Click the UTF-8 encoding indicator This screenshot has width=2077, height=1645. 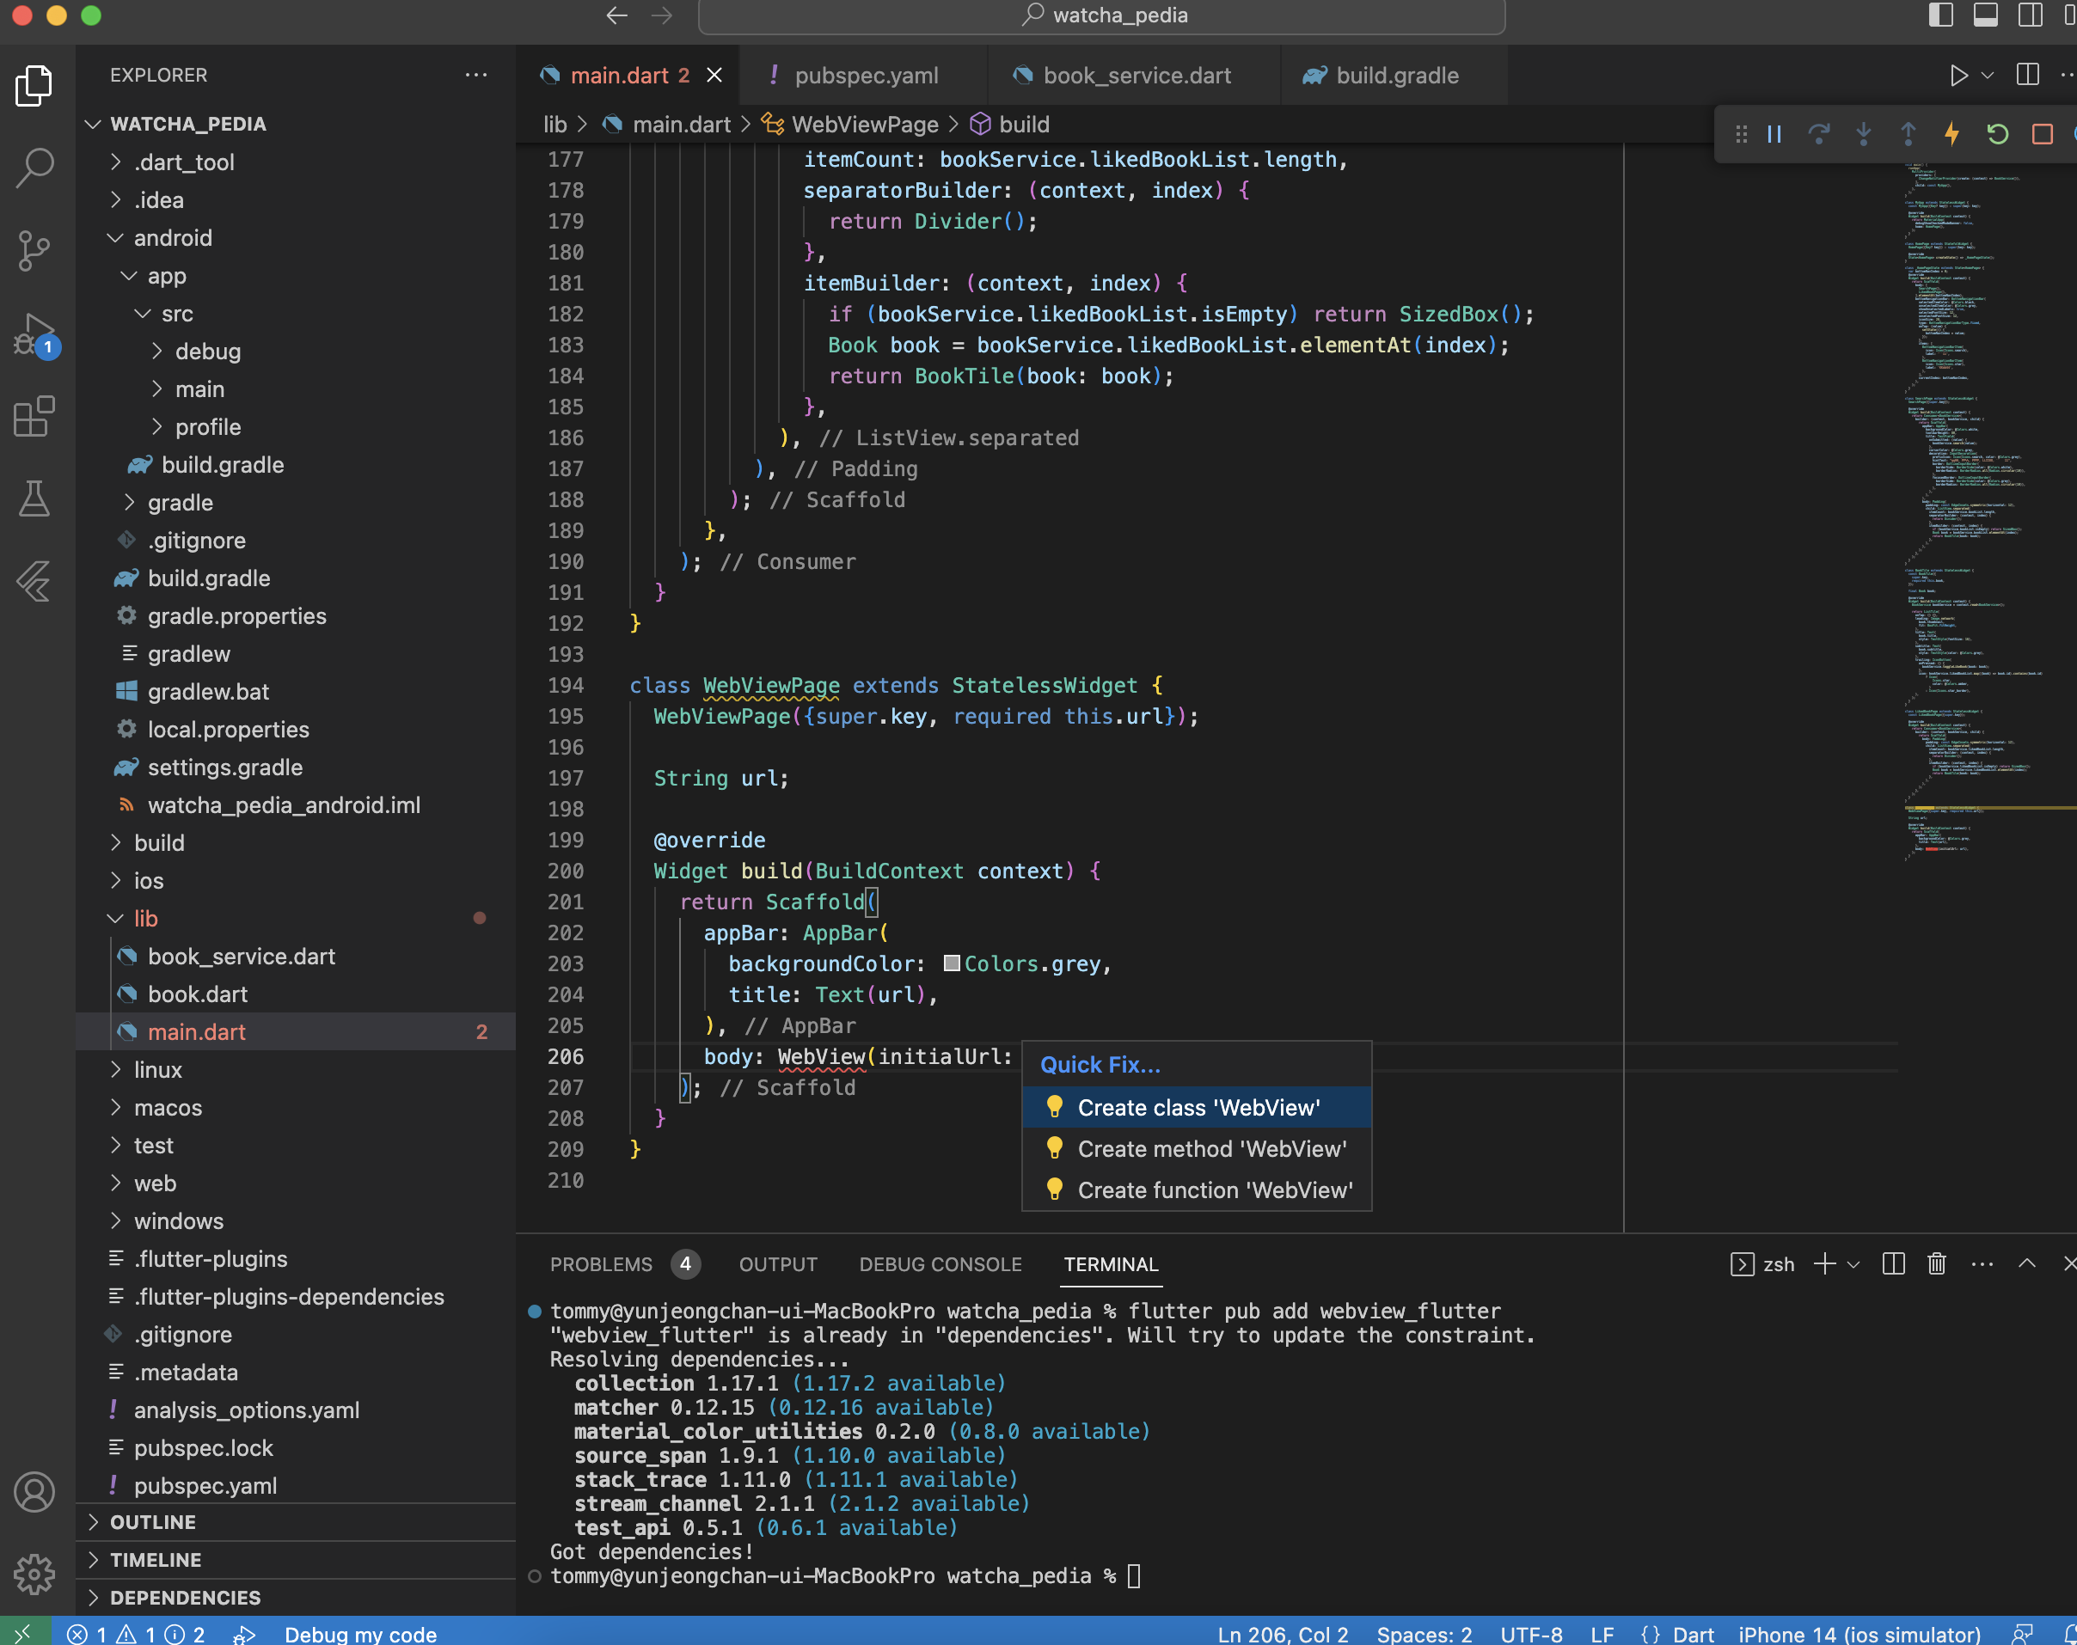pos(1531,1634)
